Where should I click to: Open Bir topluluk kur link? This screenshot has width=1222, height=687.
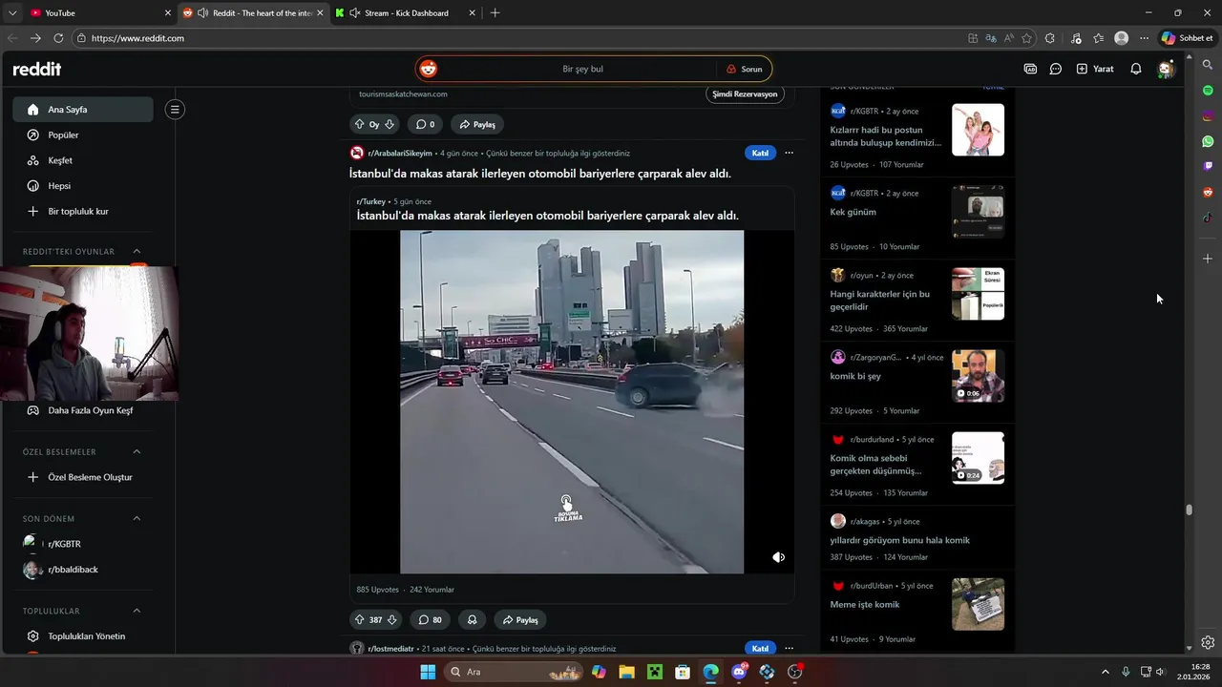click(83, 212)
